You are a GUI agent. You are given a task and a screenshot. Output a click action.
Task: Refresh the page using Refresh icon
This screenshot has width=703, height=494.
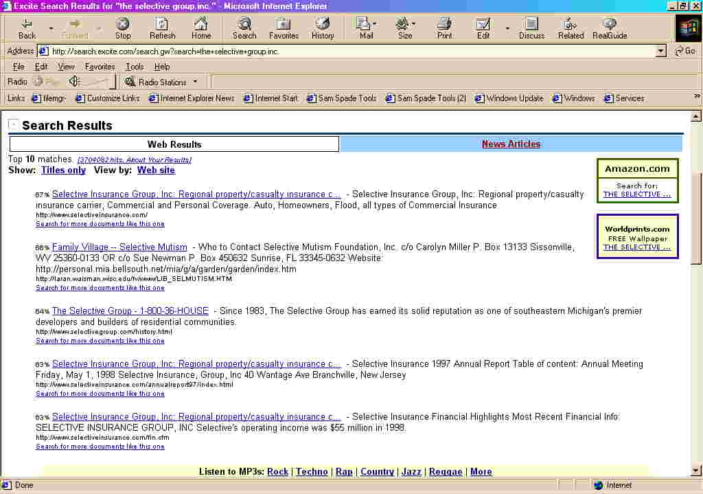click(x=162, y=25)
